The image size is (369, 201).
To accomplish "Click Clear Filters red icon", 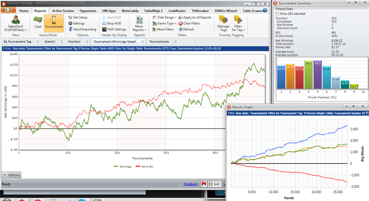I will tap(180, 24).
